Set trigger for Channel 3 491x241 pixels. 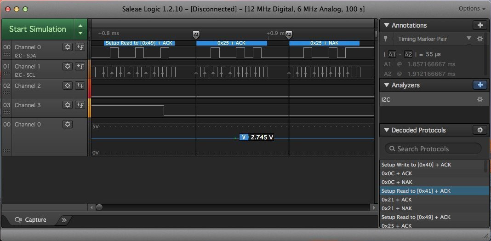80,105
